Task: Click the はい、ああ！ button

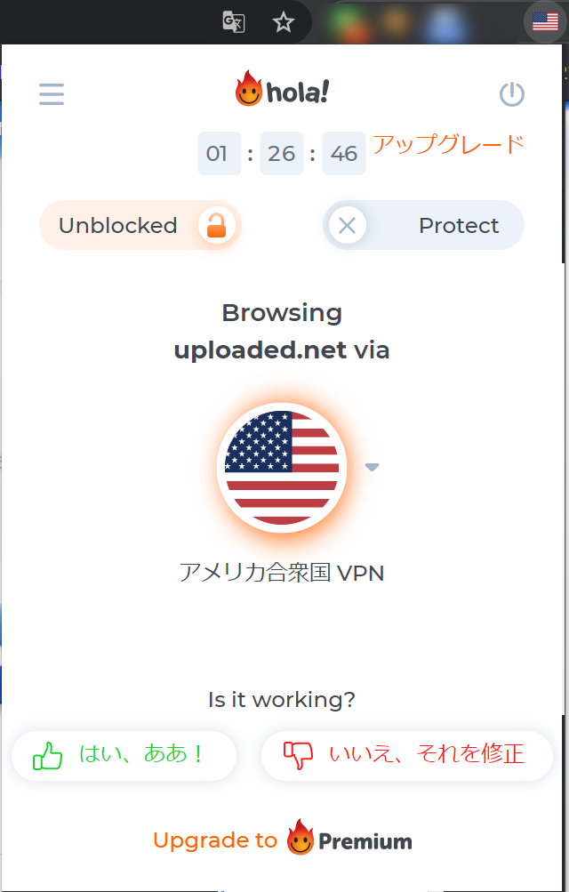Action: pyautogui.click(x=124, y=755)
